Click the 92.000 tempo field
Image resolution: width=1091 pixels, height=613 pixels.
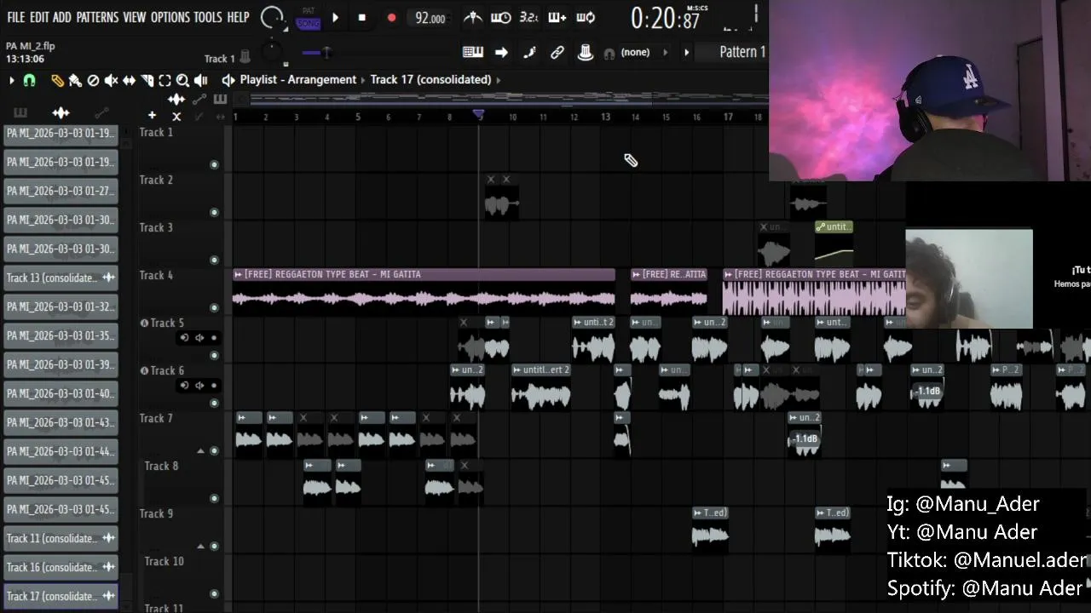(x=430, y=18)
